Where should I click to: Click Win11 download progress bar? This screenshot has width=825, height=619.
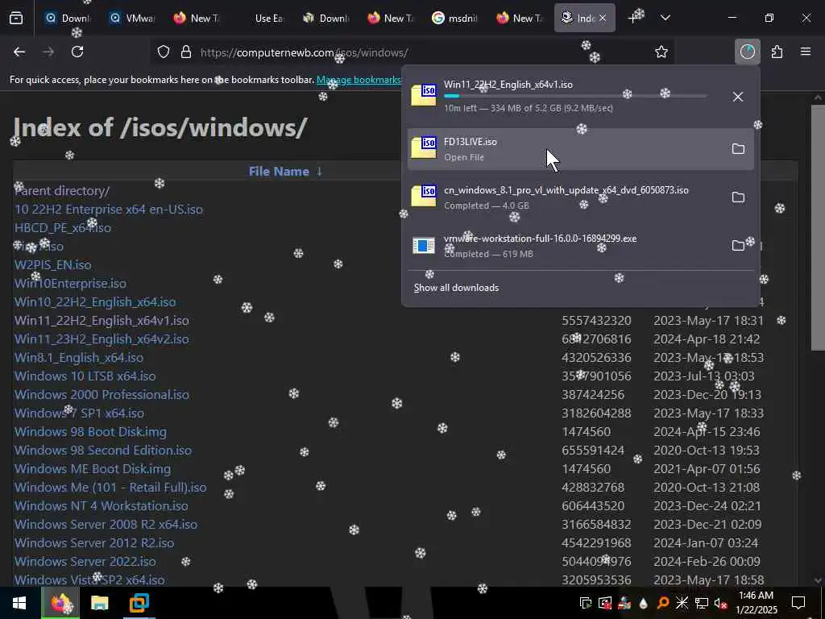pos(575,97)
